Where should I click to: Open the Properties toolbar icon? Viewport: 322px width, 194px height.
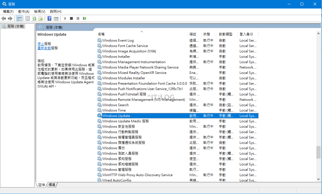click(28, 19)
